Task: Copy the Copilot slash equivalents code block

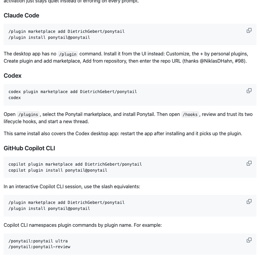Action: point(249,201)
